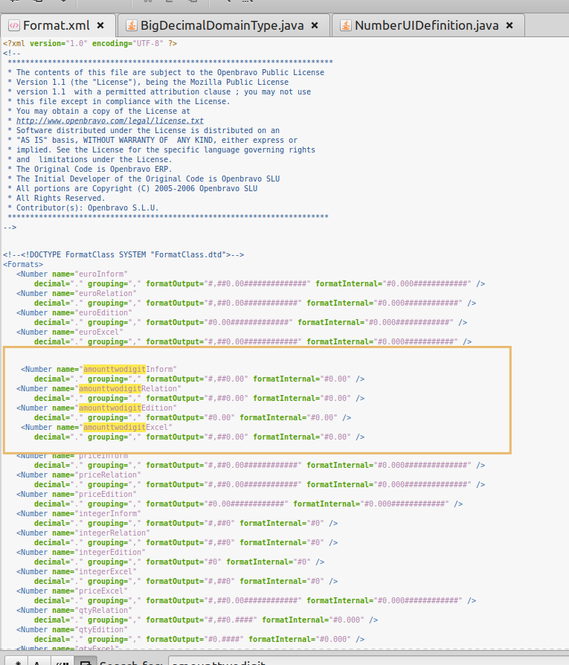Click the XML file icon on Format.xml tab
This screenshot has height=665, width=569.
coord(13,25)
